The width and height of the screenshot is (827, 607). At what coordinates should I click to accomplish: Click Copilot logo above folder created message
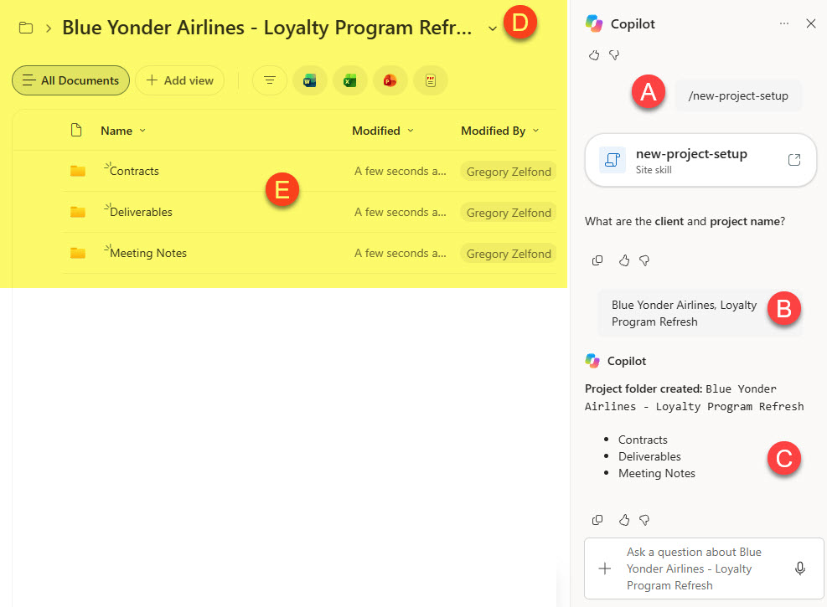pyautogui.click(x=593, y=361)
